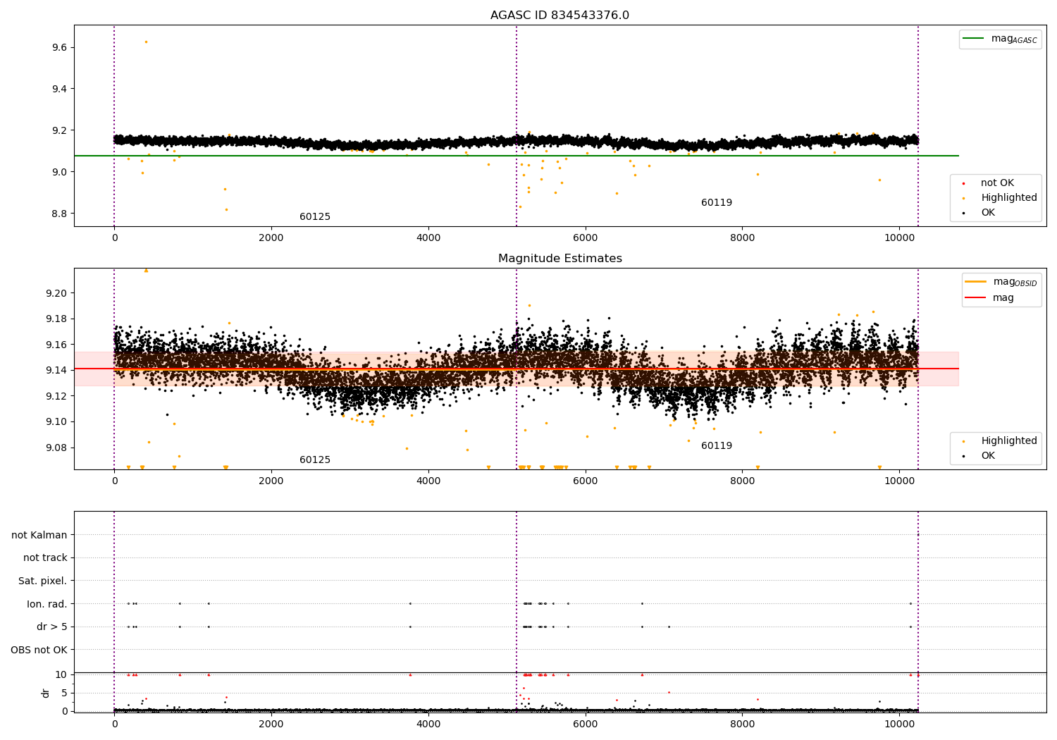Click the 'not Kalman' y-axis label
Viewport: 1057px width, 740px height.
pos(39,536)
